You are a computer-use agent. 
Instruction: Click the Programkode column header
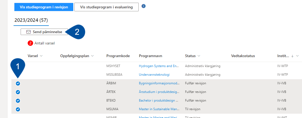click(x=118, y=56)
